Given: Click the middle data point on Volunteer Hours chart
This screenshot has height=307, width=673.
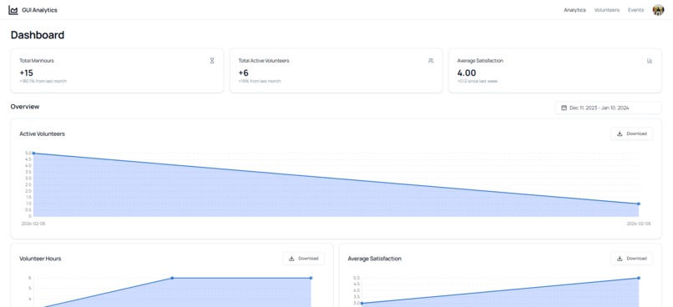Looking at the screenshot, I should coord(172,278).
